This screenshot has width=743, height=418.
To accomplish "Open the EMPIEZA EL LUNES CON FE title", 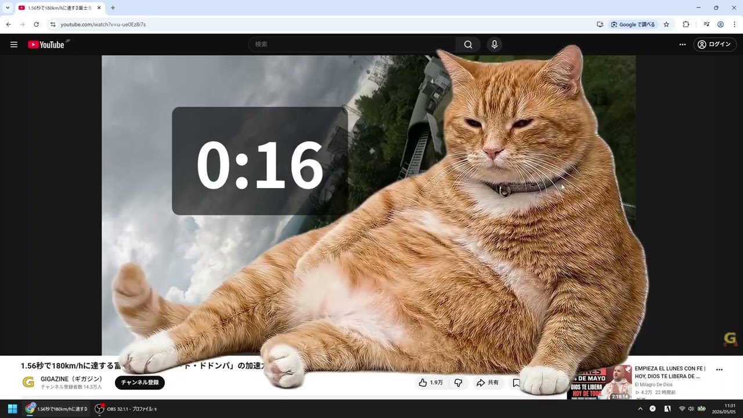I will (670, 372).
